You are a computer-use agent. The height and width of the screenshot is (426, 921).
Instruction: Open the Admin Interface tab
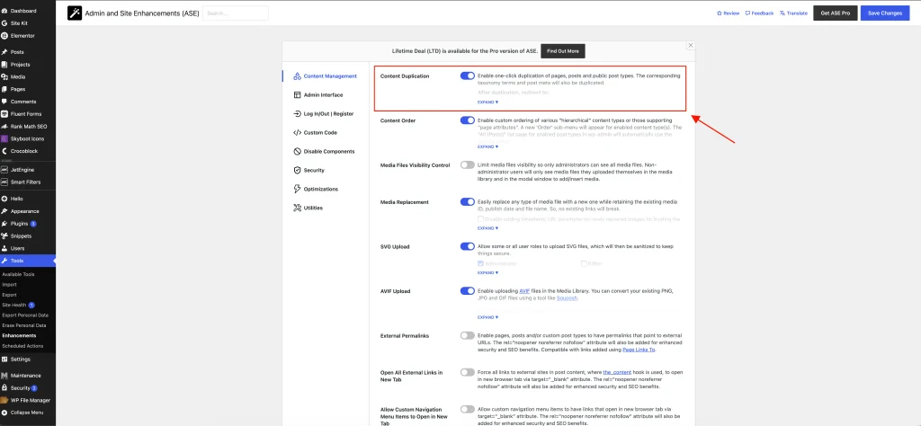pyautogui.click(x=326, y=94)
